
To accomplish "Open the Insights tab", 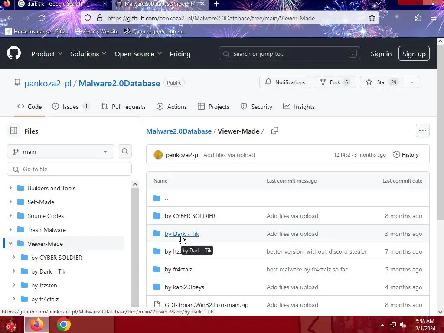I will tap(299, 107).
